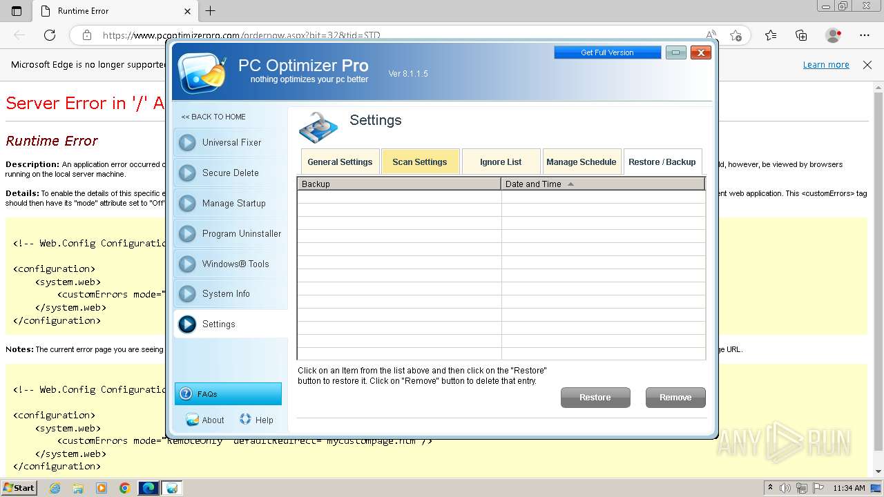The height and width of the screenshot is (497, 884).
Task: Open Secure Delete tool
Action: coord(230,173)
